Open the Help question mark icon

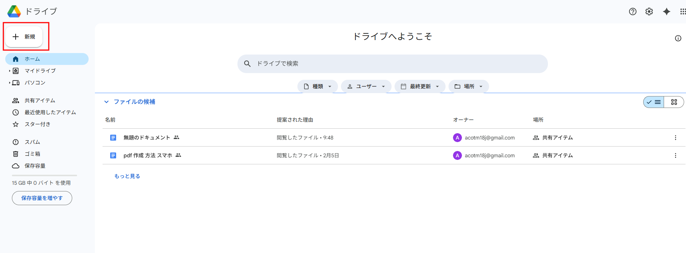[632, 11]
